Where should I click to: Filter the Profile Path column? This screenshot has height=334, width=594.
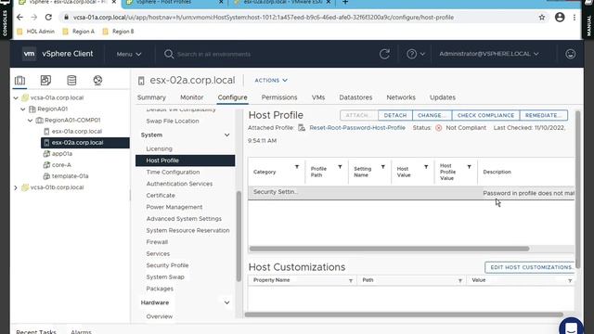click(341, 167)
